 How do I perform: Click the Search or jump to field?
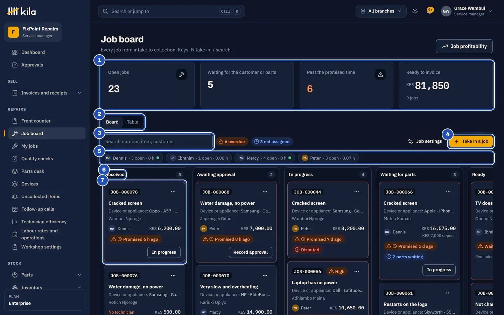click(x=171, y=11)
